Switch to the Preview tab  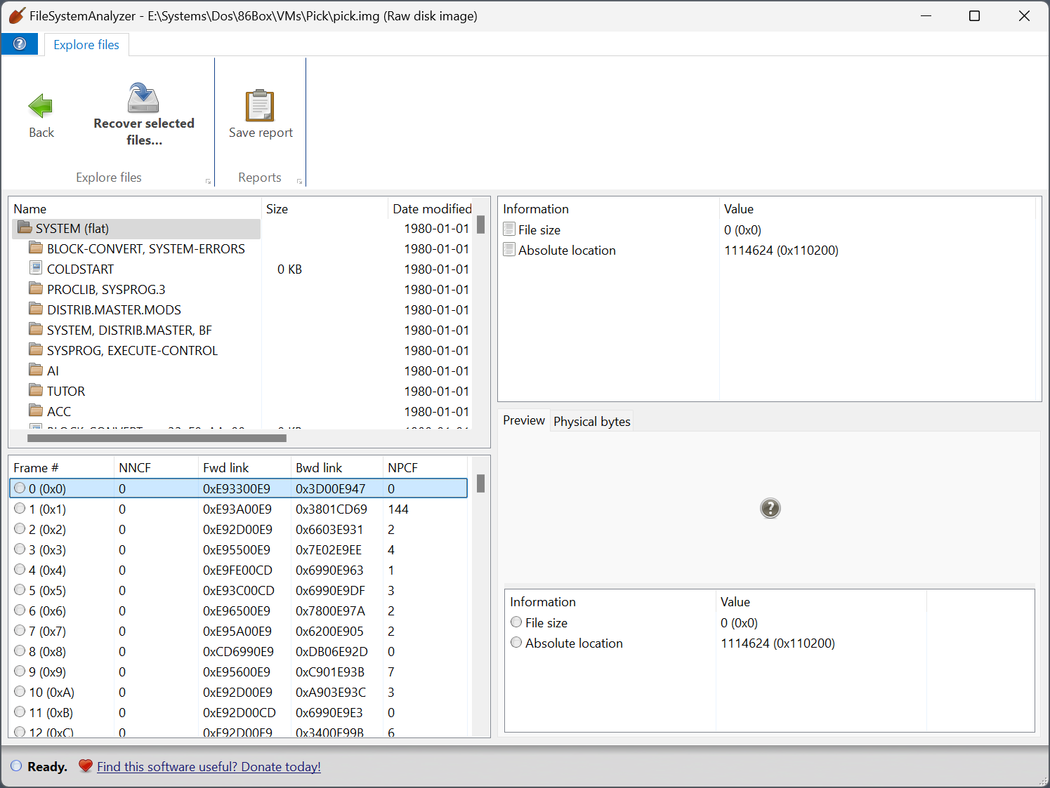524,420
